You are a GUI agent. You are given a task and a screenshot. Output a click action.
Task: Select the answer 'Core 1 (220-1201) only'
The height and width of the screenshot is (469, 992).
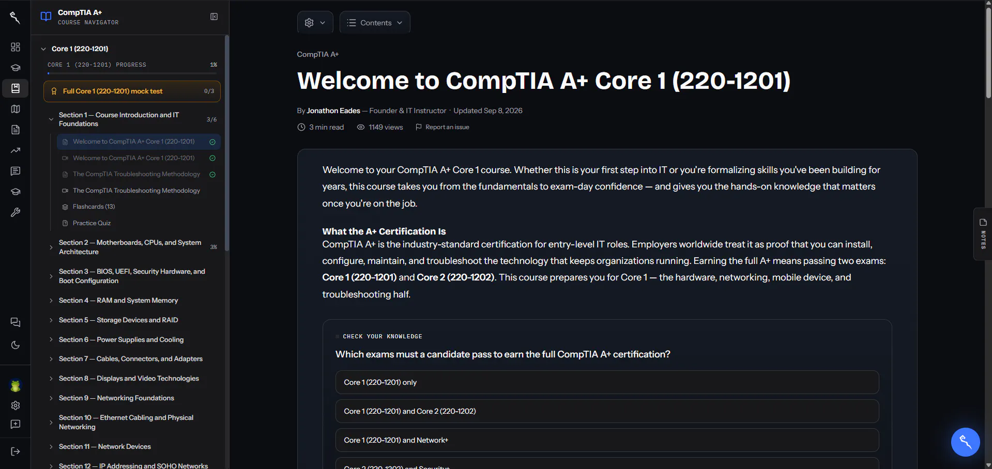pos(607,382)
